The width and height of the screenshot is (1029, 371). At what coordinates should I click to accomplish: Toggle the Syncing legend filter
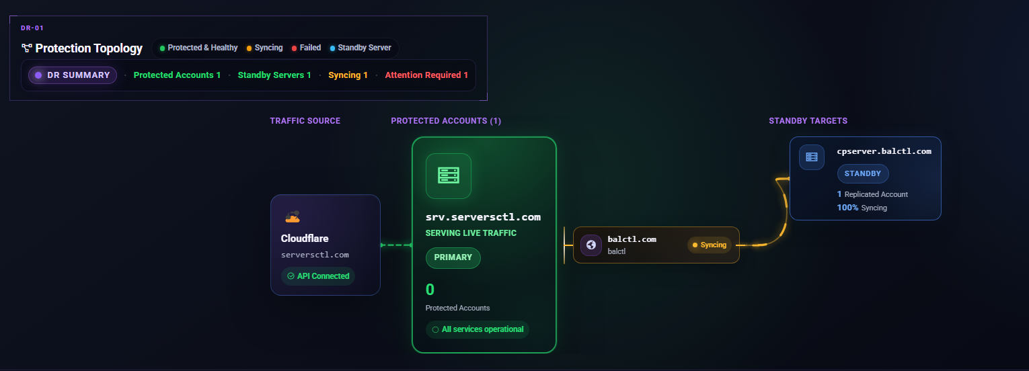(265, 48)
